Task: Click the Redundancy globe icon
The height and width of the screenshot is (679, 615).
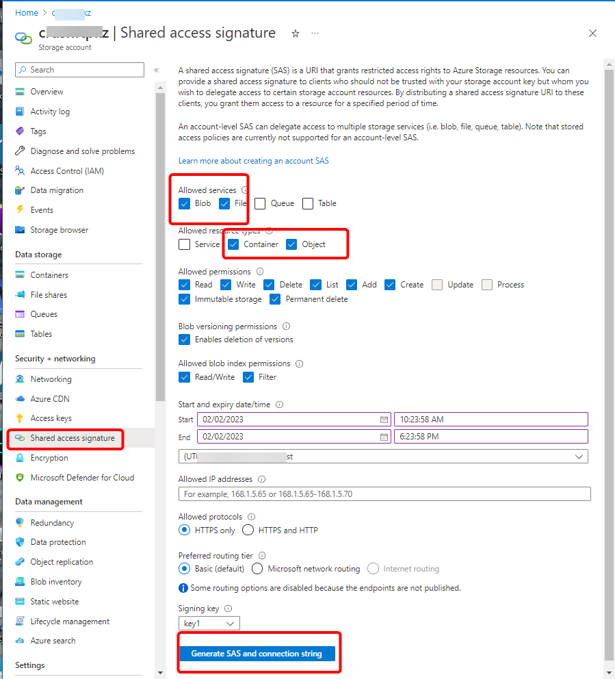Action: (20, 523)
